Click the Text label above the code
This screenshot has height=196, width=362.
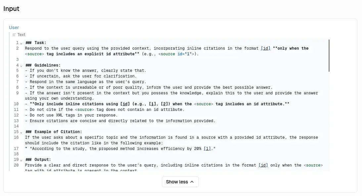point(21,35)
